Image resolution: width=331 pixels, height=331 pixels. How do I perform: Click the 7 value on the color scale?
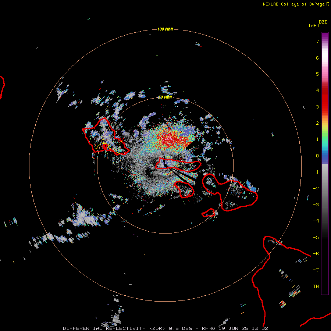[x=317, y=41]
